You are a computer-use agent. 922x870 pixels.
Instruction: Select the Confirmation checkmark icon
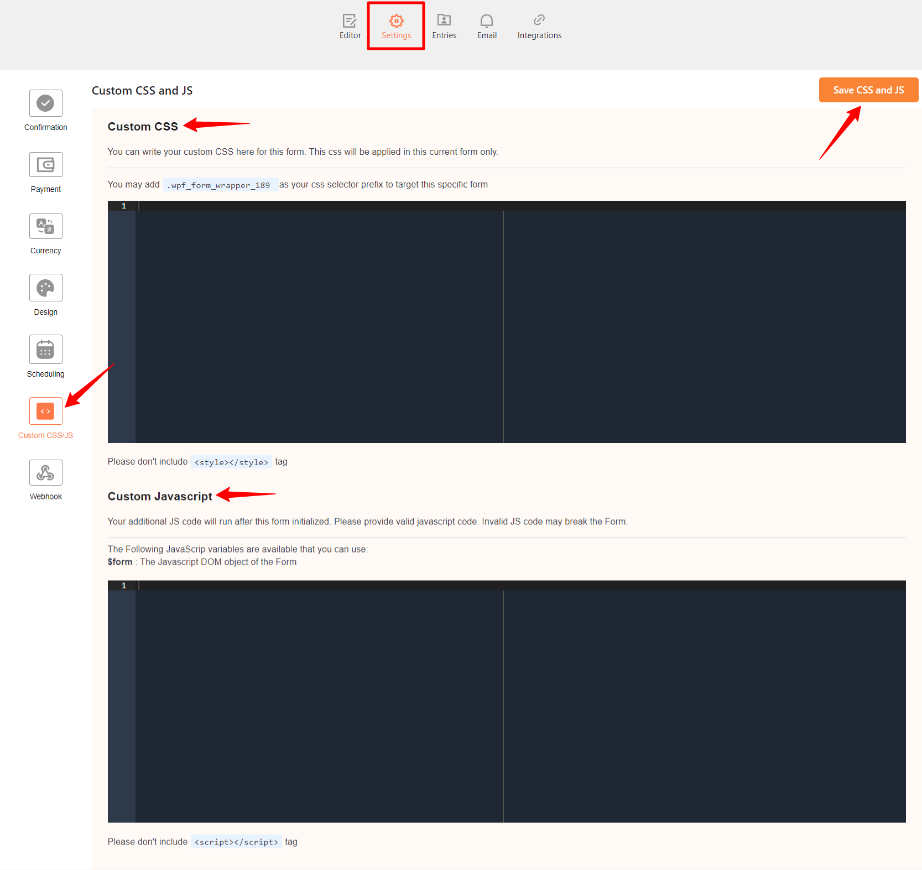coord(46,103)
